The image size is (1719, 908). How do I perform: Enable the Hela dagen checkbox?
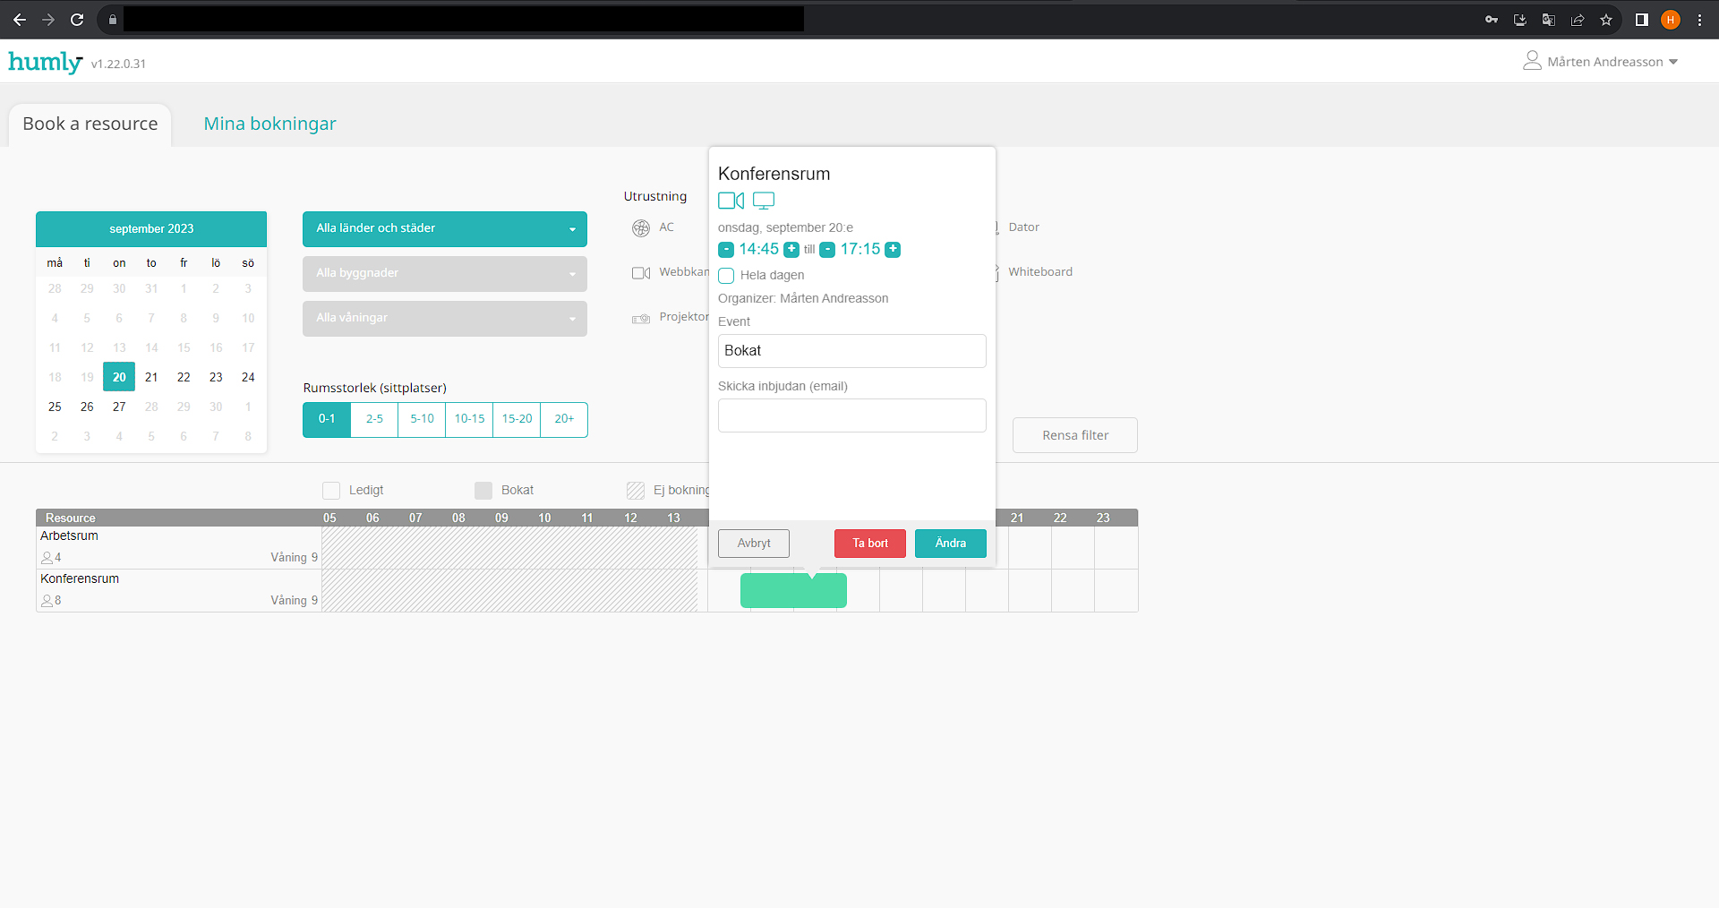[726, 276]
